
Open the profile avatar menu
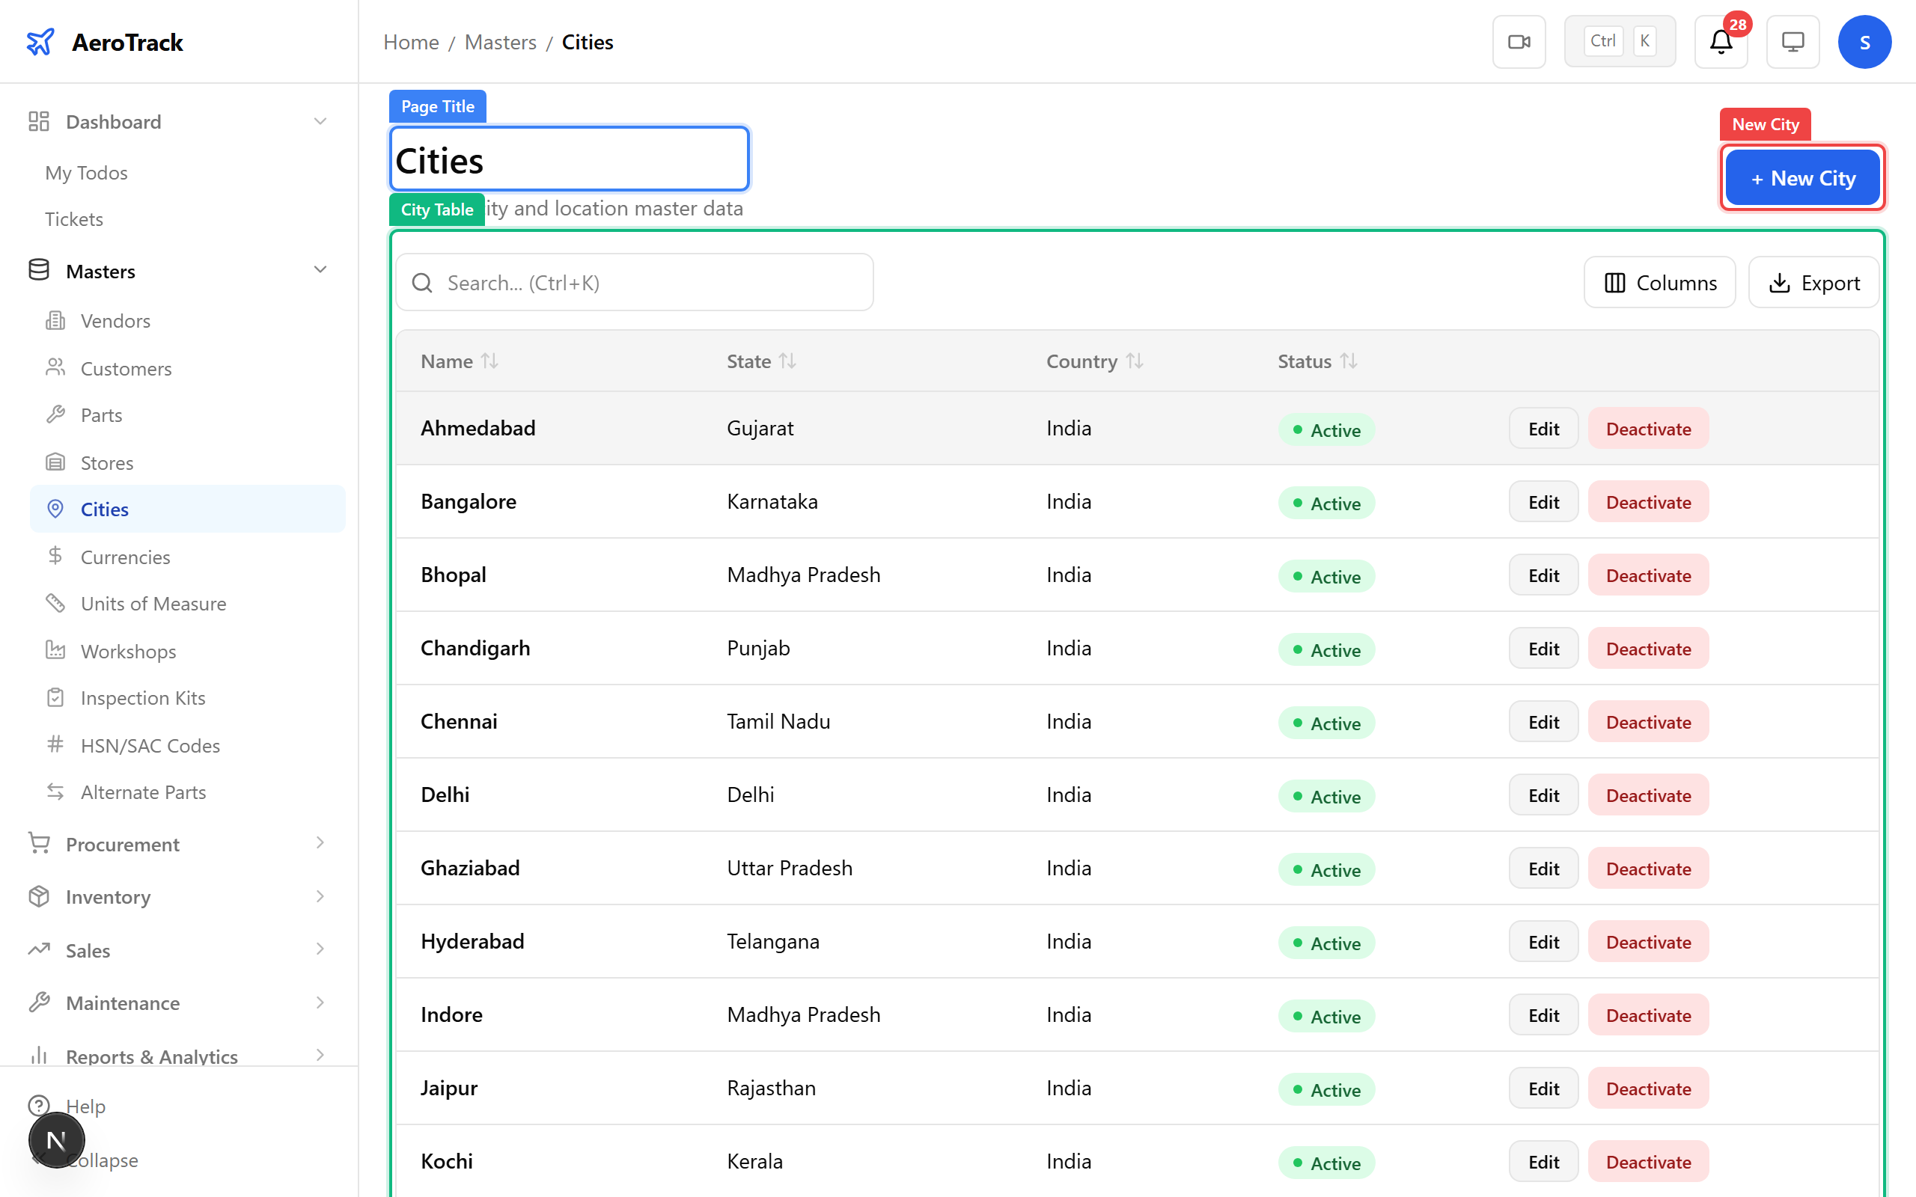[x=1864, y=41]
